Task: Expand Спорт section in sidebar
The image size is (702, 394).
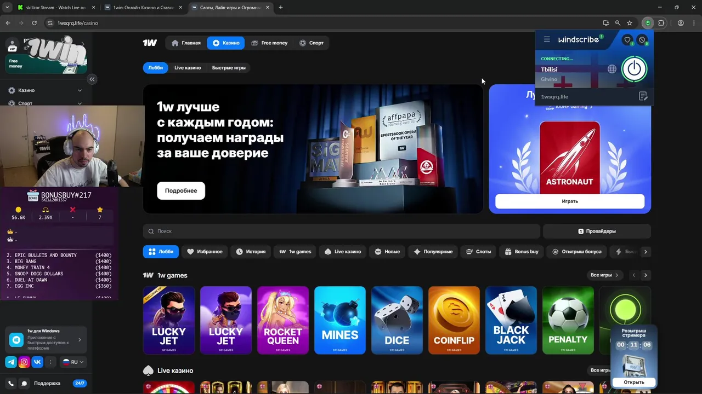Action: coord(46,103)
